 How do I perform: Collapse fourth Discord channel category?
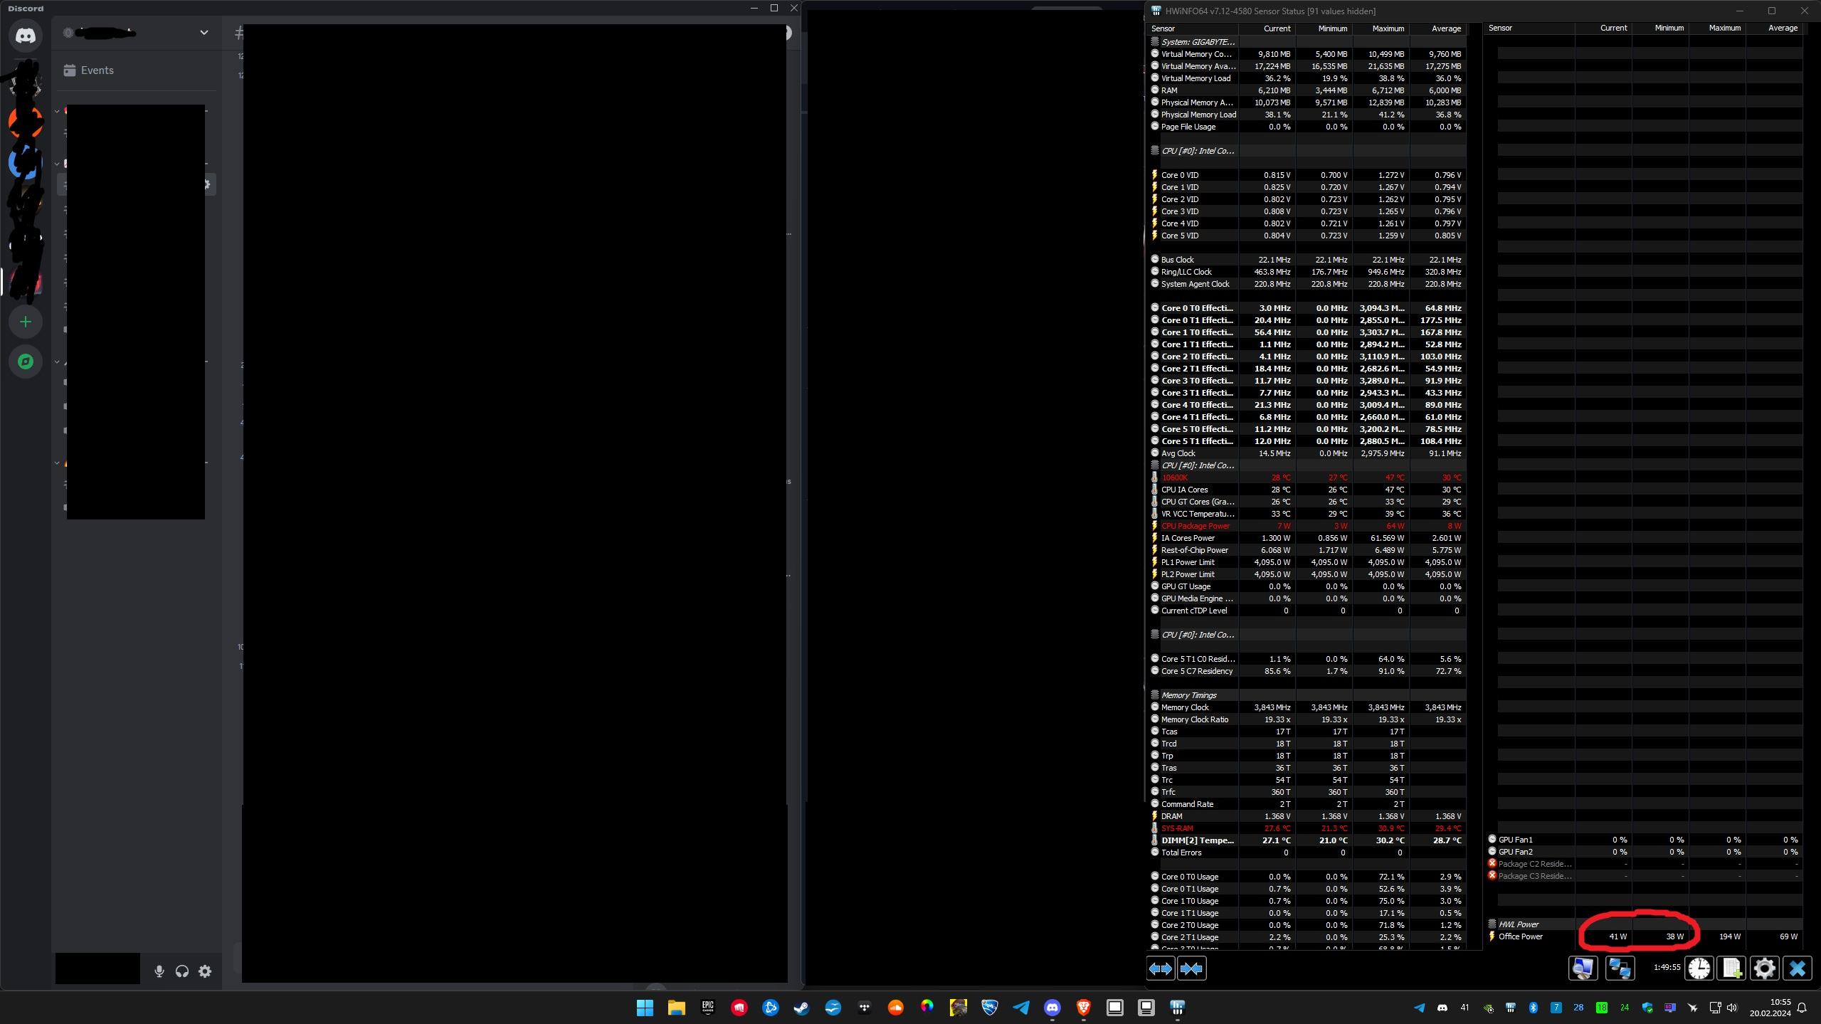[x=57, y=463]
